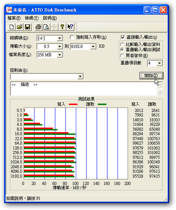Click the write value 99627

(138, 143)
